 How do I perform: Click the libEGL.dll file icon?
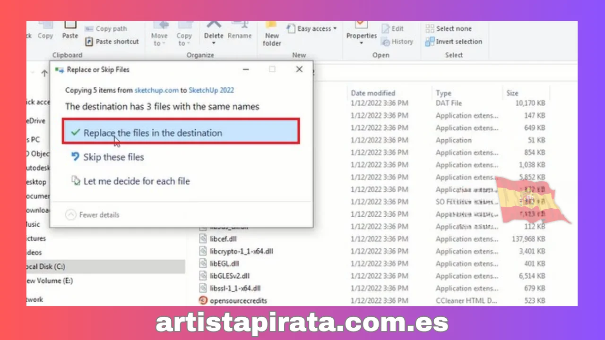tap(203, 263)
